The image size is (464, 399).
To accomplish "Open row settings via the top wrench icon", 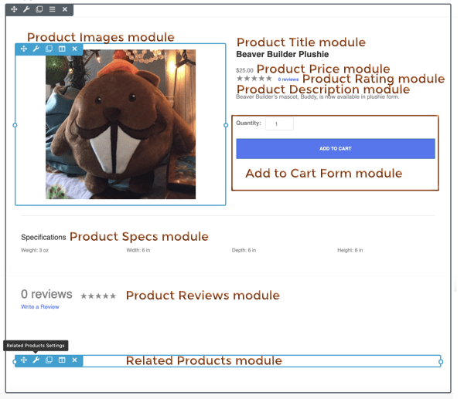I will tap(27, 9).
